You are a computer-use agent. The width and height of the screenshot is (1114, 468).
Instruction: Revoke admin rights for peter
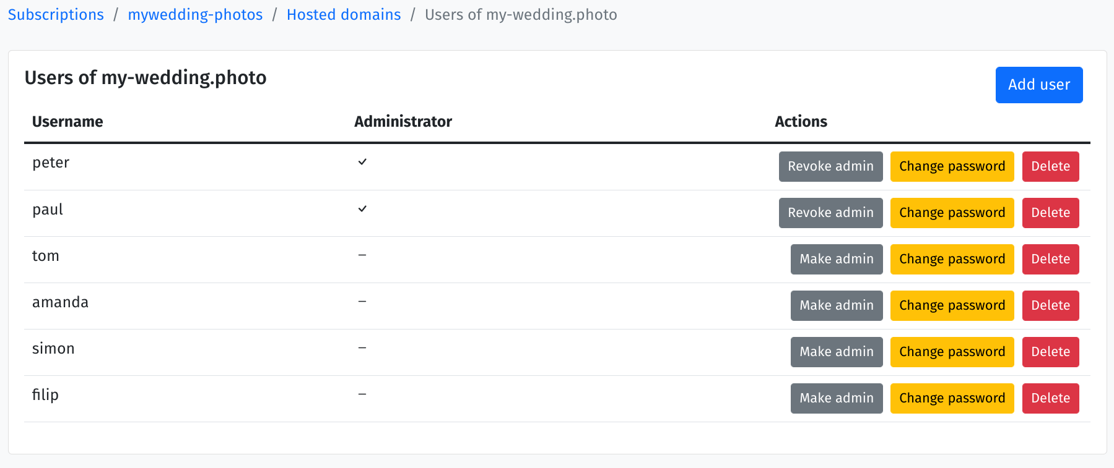[x=830, y=166]
